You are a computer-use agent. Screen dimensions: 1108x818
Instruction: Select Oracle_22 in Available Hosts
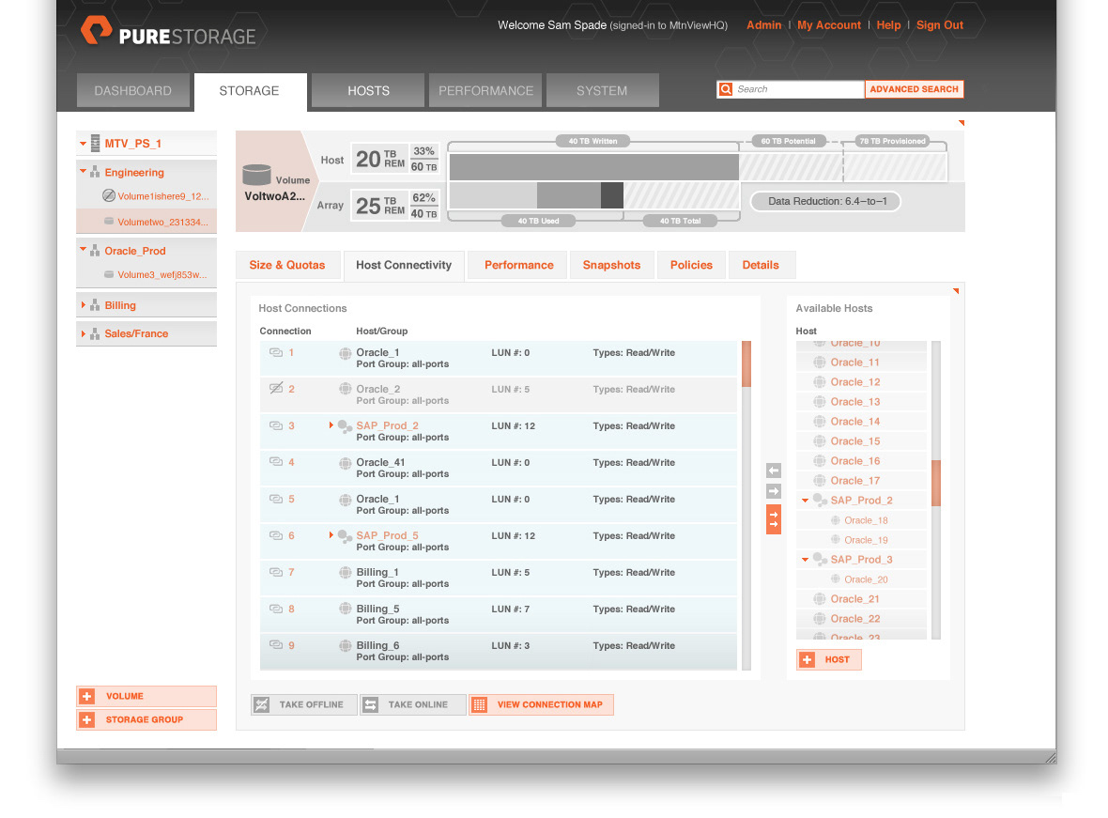(x=861, y=619)
